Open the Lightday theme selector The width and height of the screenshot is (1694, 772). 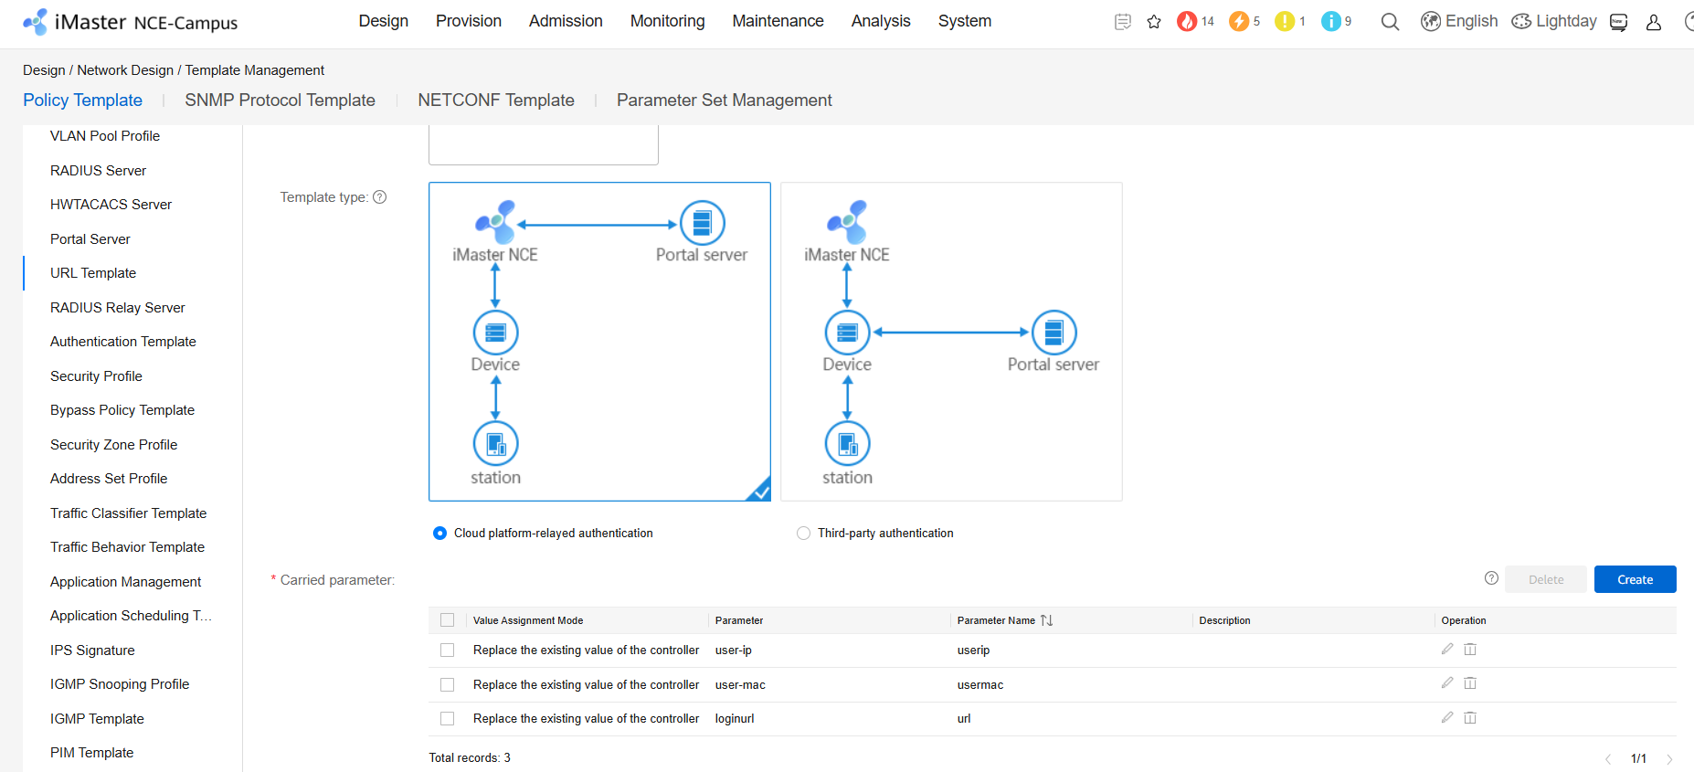[1554, 21]
